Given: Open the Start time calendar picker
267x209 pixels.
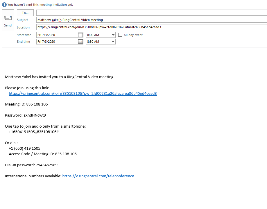Looking at the screenshot, I should (x=80, y=35).
